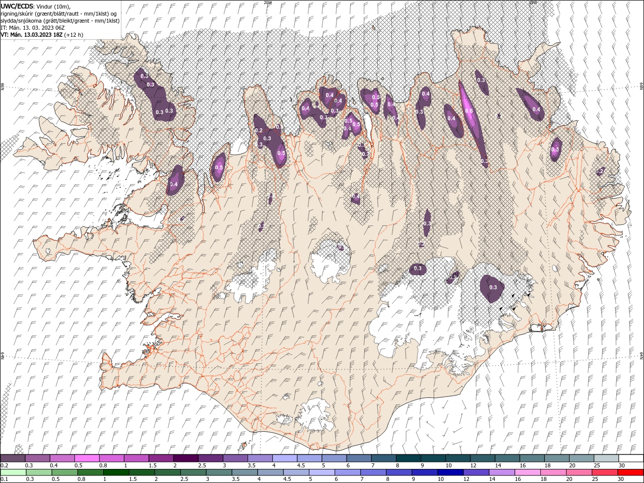The image size is (644, 483).
Task: Click the dark teal 8 swatch, upper legend row
Action: (x=409, y=458)
